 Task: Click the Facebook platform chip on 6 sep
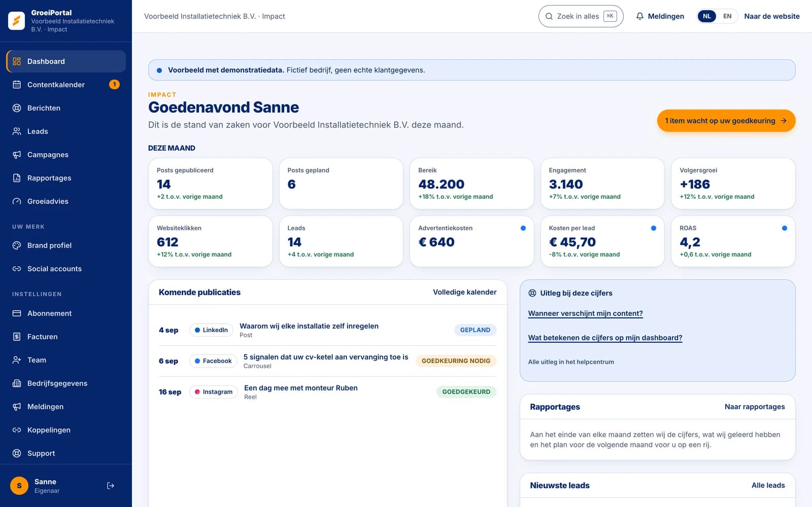tap(213, 361)
